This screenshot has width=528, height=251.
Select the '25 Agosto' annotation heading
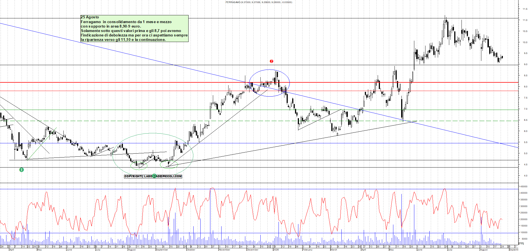point(90,17)
